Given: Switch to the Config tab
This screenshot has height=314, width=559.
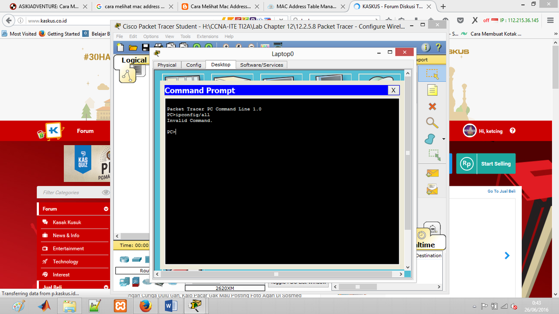Looking at the screenshot, I should click(x=193, y=65).
